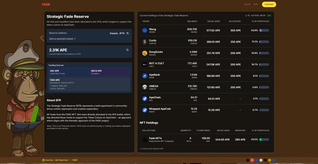Click the ApeBank token icon
Viewport: 318px width, 164px height.
point(145,76)
